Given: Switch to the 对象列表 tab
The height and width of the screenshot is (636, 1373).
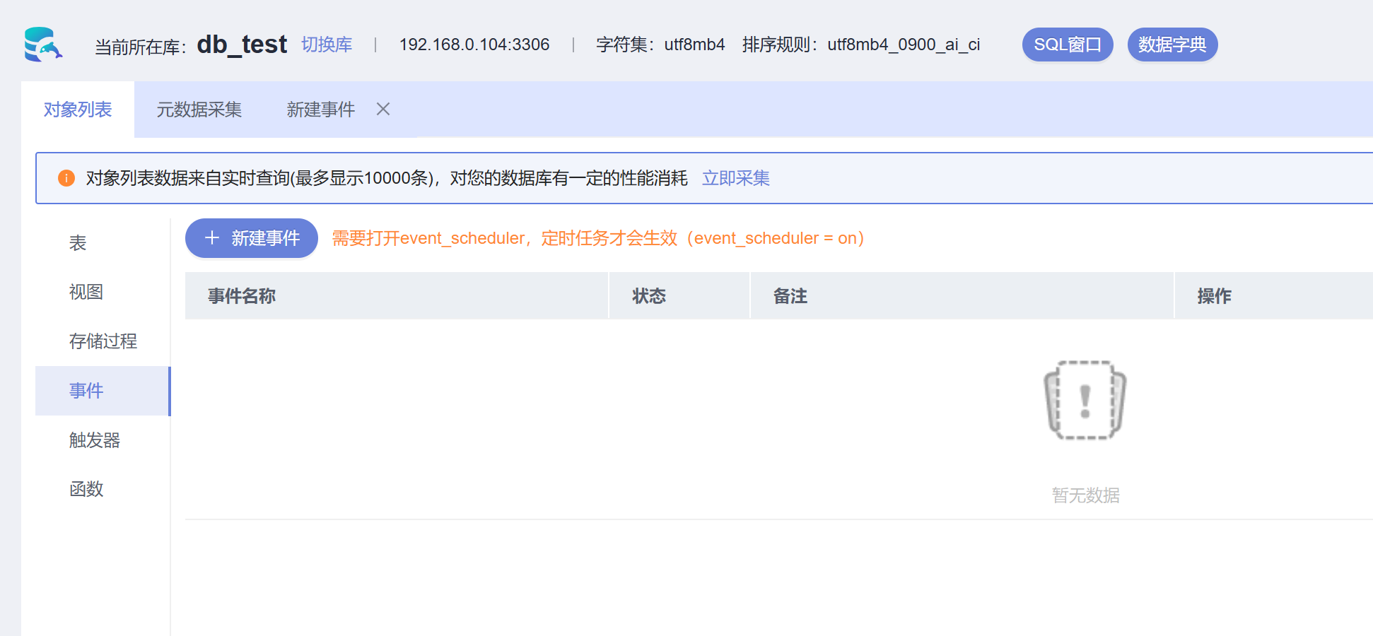Looking at the screenshot, I should (78, 110).
